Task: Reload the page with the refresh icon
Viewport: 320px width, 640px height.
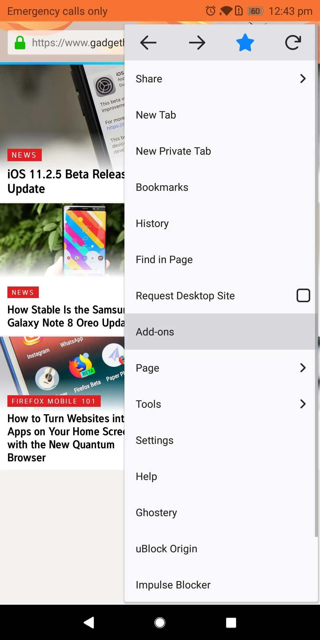Action: [293, 42]
